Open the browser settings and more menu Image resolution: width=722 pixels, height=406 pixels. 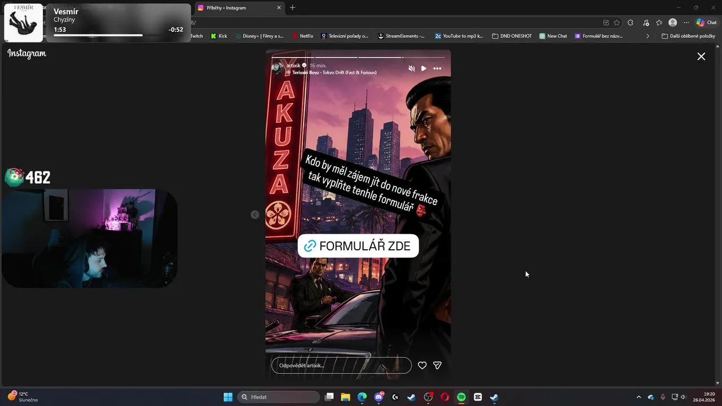click(x=686, y=23)
